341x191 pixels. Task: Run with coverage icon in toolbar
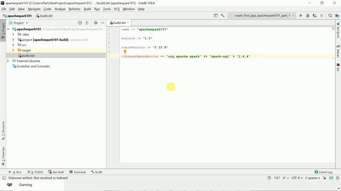[314, 15]
